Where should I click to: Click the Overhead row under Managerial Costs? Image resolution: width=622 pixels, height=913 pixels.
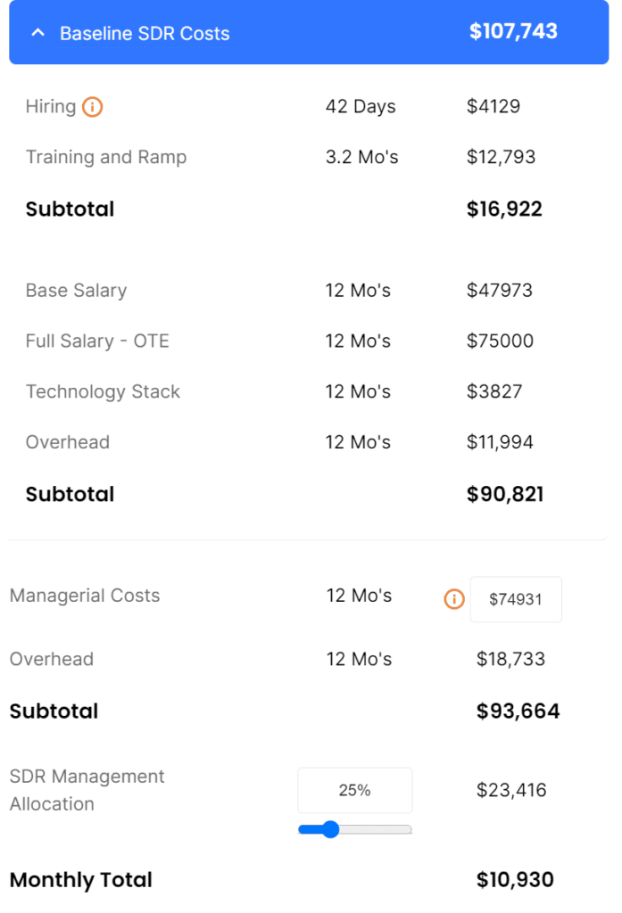52,659
